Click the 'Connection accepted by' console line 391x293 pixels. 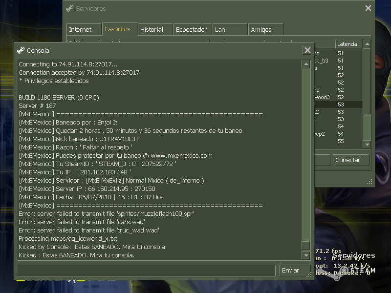click(79, 72)
